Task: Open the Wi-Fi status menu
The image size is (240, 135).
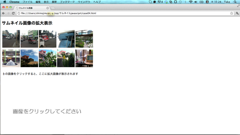Action: pyautogui.click(x=190, y=2)
